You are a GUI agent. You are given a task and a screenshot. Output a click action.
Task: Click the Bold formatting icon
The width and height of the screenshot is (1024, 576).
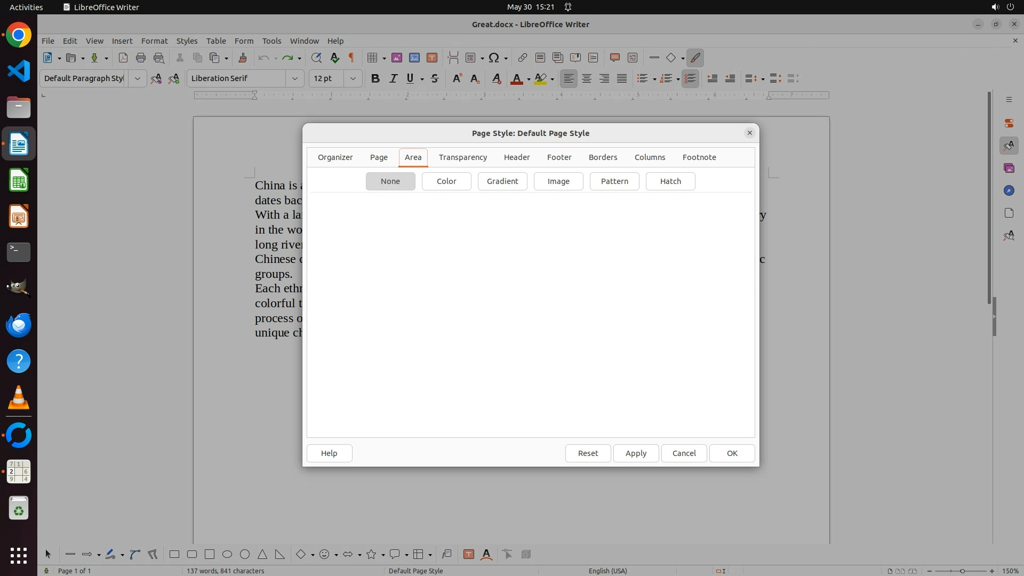(x=375, y=78)
